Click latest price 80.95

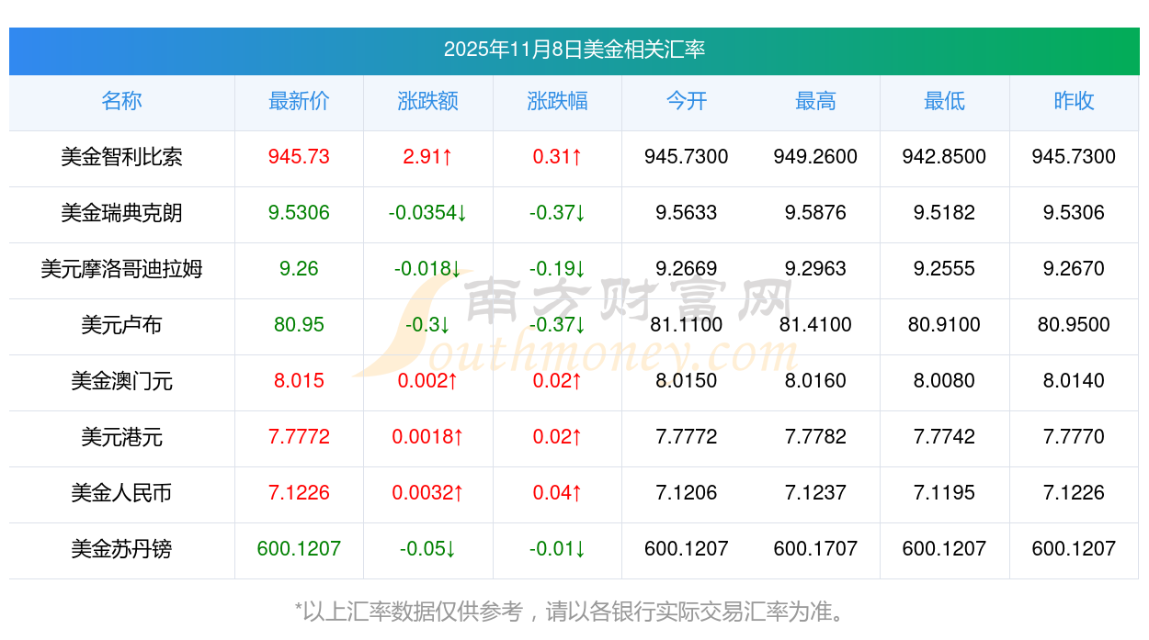pyautogui.click(x=299, y=325)
